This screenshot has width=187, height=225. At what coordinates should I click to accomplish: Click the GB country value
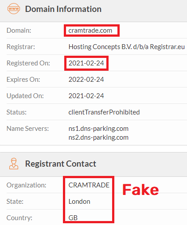[73, 218]
